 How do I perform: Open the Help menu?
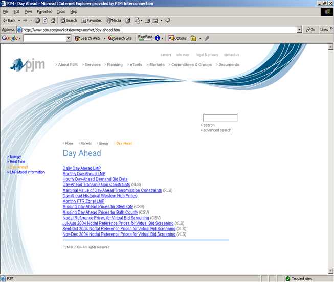(x=74, y=11)
